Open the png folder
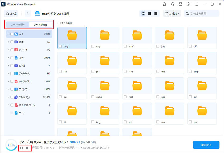The height and width of the screenshot is (153, 224). coord(72,38)
